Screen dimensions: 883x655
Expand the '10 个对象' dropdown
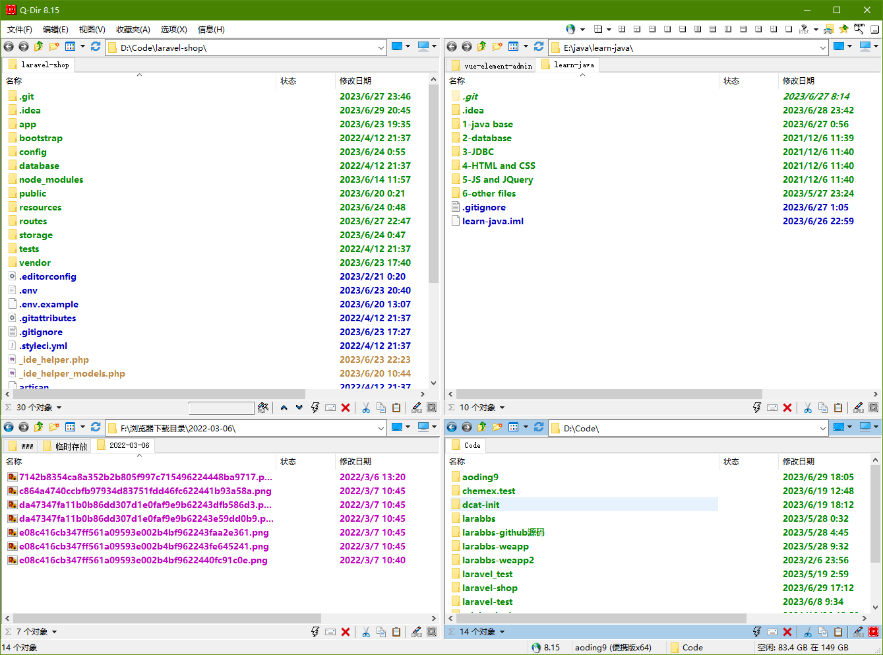click(502, 408)
